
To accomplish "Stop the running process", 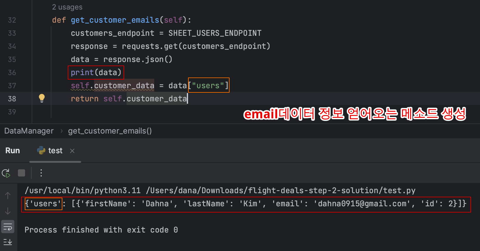I will click(21, 173).
